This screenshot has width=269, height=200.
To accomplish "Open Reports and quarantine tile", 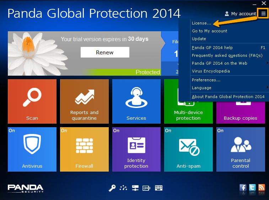I will [x=84, y=101].
